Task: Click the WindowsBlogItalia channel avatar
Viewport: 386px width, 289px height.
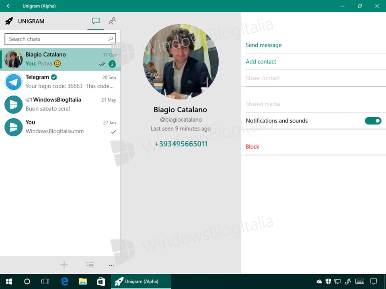Action: pos(14,105)
